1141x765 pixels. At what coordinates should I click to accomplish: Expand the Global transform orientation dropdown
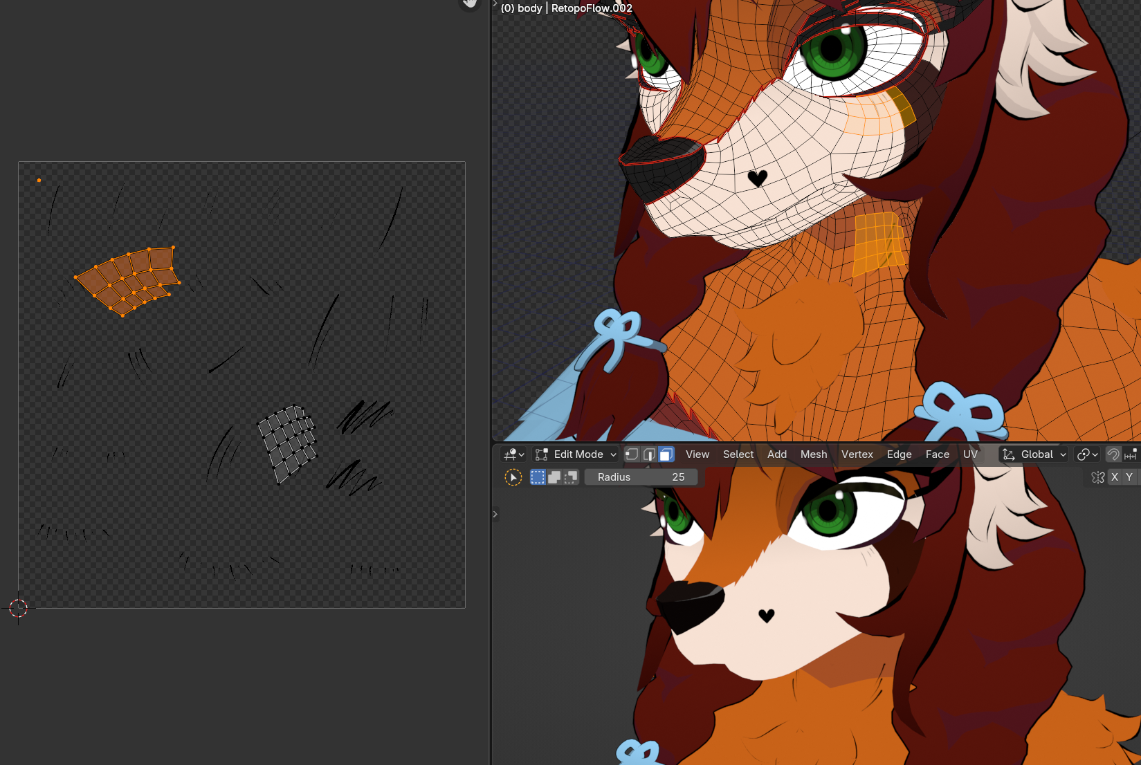(x=1034, y=454)
